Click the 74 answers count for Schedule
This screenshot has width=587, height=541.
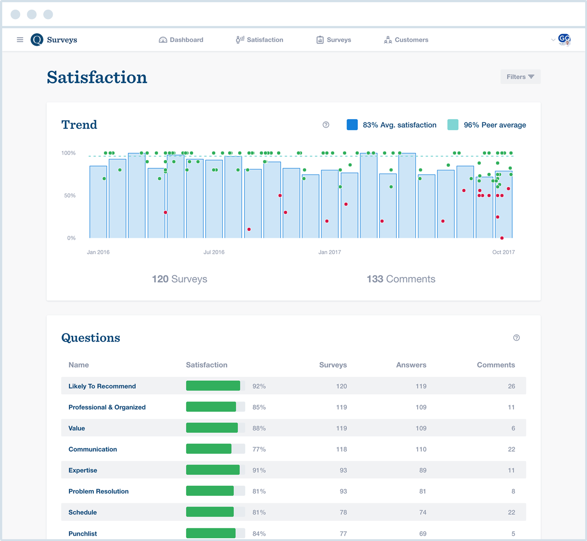(423, 512)
